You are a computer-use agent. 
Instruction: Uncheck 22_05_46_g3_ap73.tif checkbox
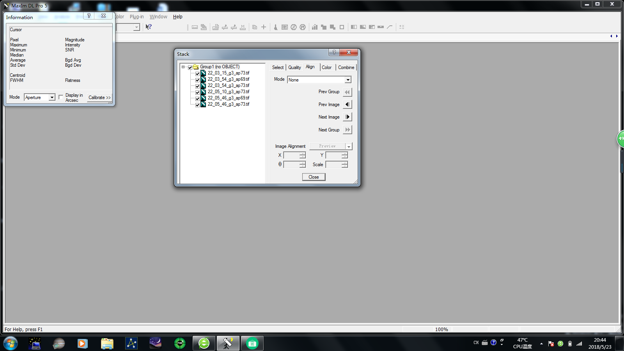pyautogui.click(x=197, y=105)
